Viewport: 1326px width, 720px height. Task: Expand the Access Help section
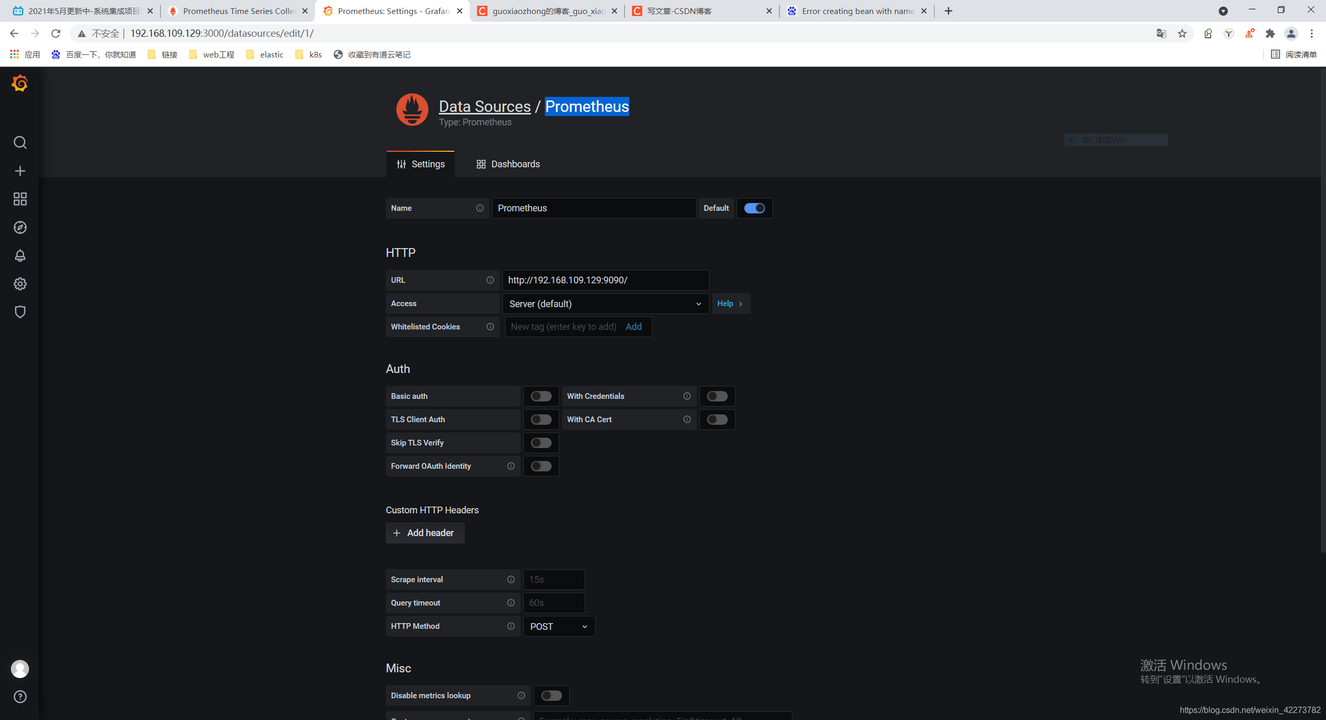click(x=731, y=304)
